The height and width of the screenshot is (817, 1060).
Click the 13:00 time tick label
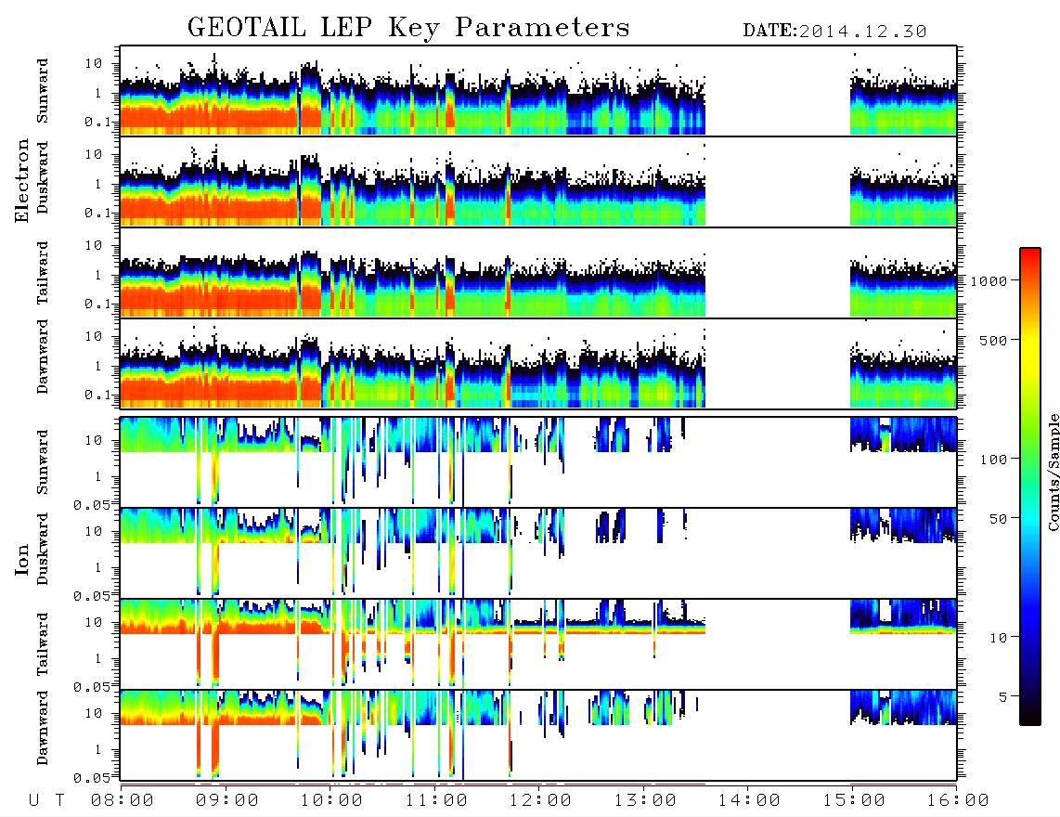(x=645, y=801)
